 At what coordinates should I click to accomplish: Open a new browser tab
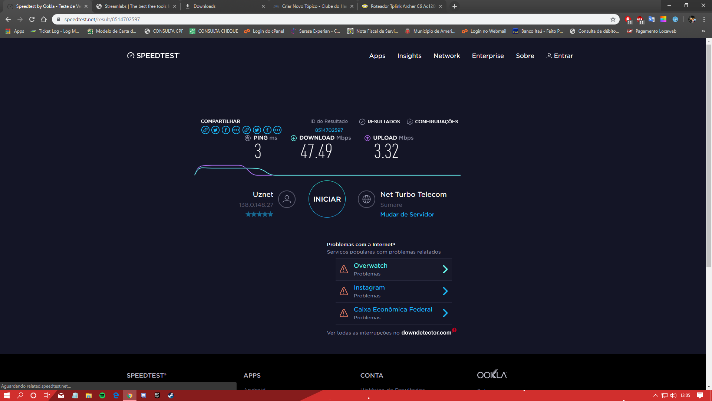[x=454, y=6]
